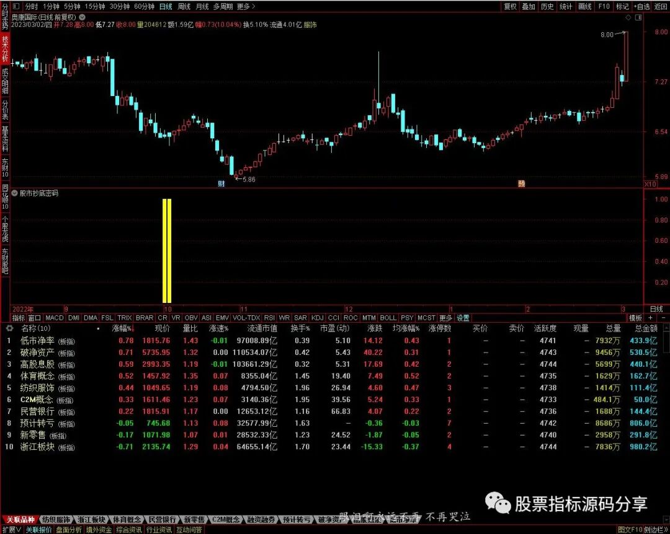This screenshot has height=534, width=670.
Task: Open the 分价表 sidebar tab
Action: (5, 110)
